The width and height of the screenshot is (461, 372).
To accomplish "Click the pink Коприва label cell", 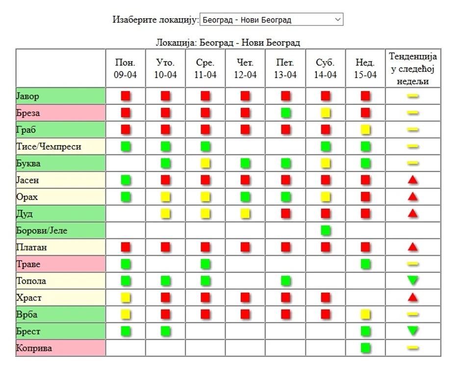I will pyautogui.click(x=60, y=348).
